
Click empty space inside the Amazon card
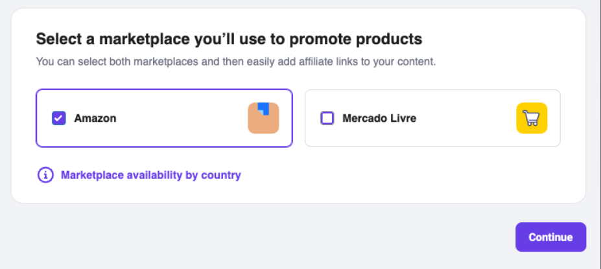(180, 118)
